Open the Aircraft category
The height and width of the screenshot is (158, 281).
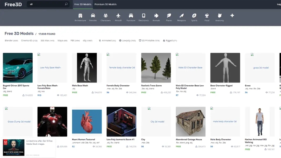(x=118, y=18)
